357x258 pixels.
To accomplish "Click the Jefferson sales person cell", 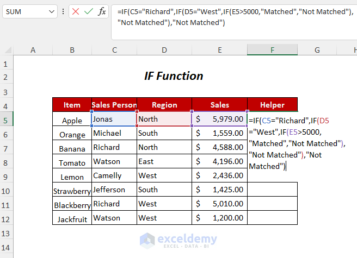I will pyautogui.click(x=114, y=190).
